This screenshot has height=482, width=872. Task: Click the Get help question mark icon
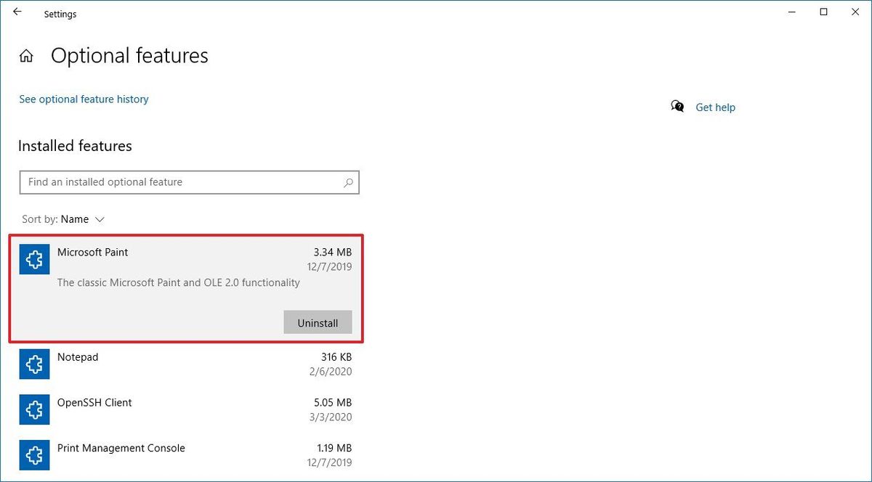pyautogui.click(x=677, y=106)
